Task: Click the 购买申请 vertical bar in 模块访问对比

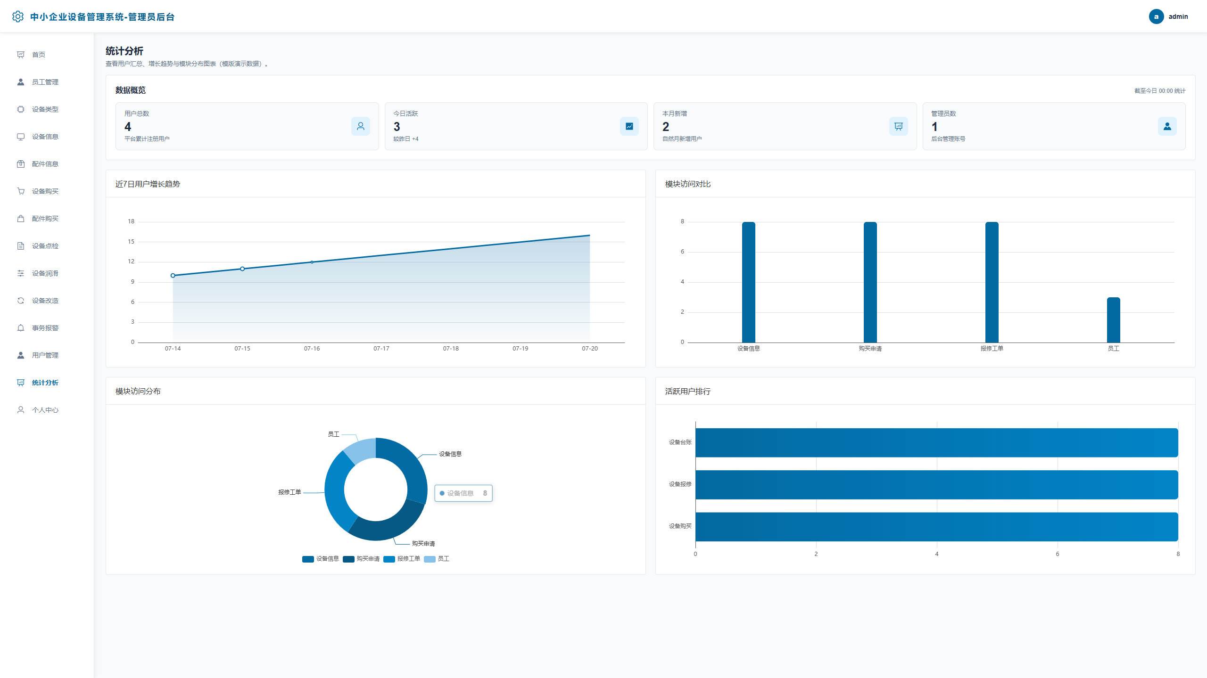Action: click(x=870, y=282)
